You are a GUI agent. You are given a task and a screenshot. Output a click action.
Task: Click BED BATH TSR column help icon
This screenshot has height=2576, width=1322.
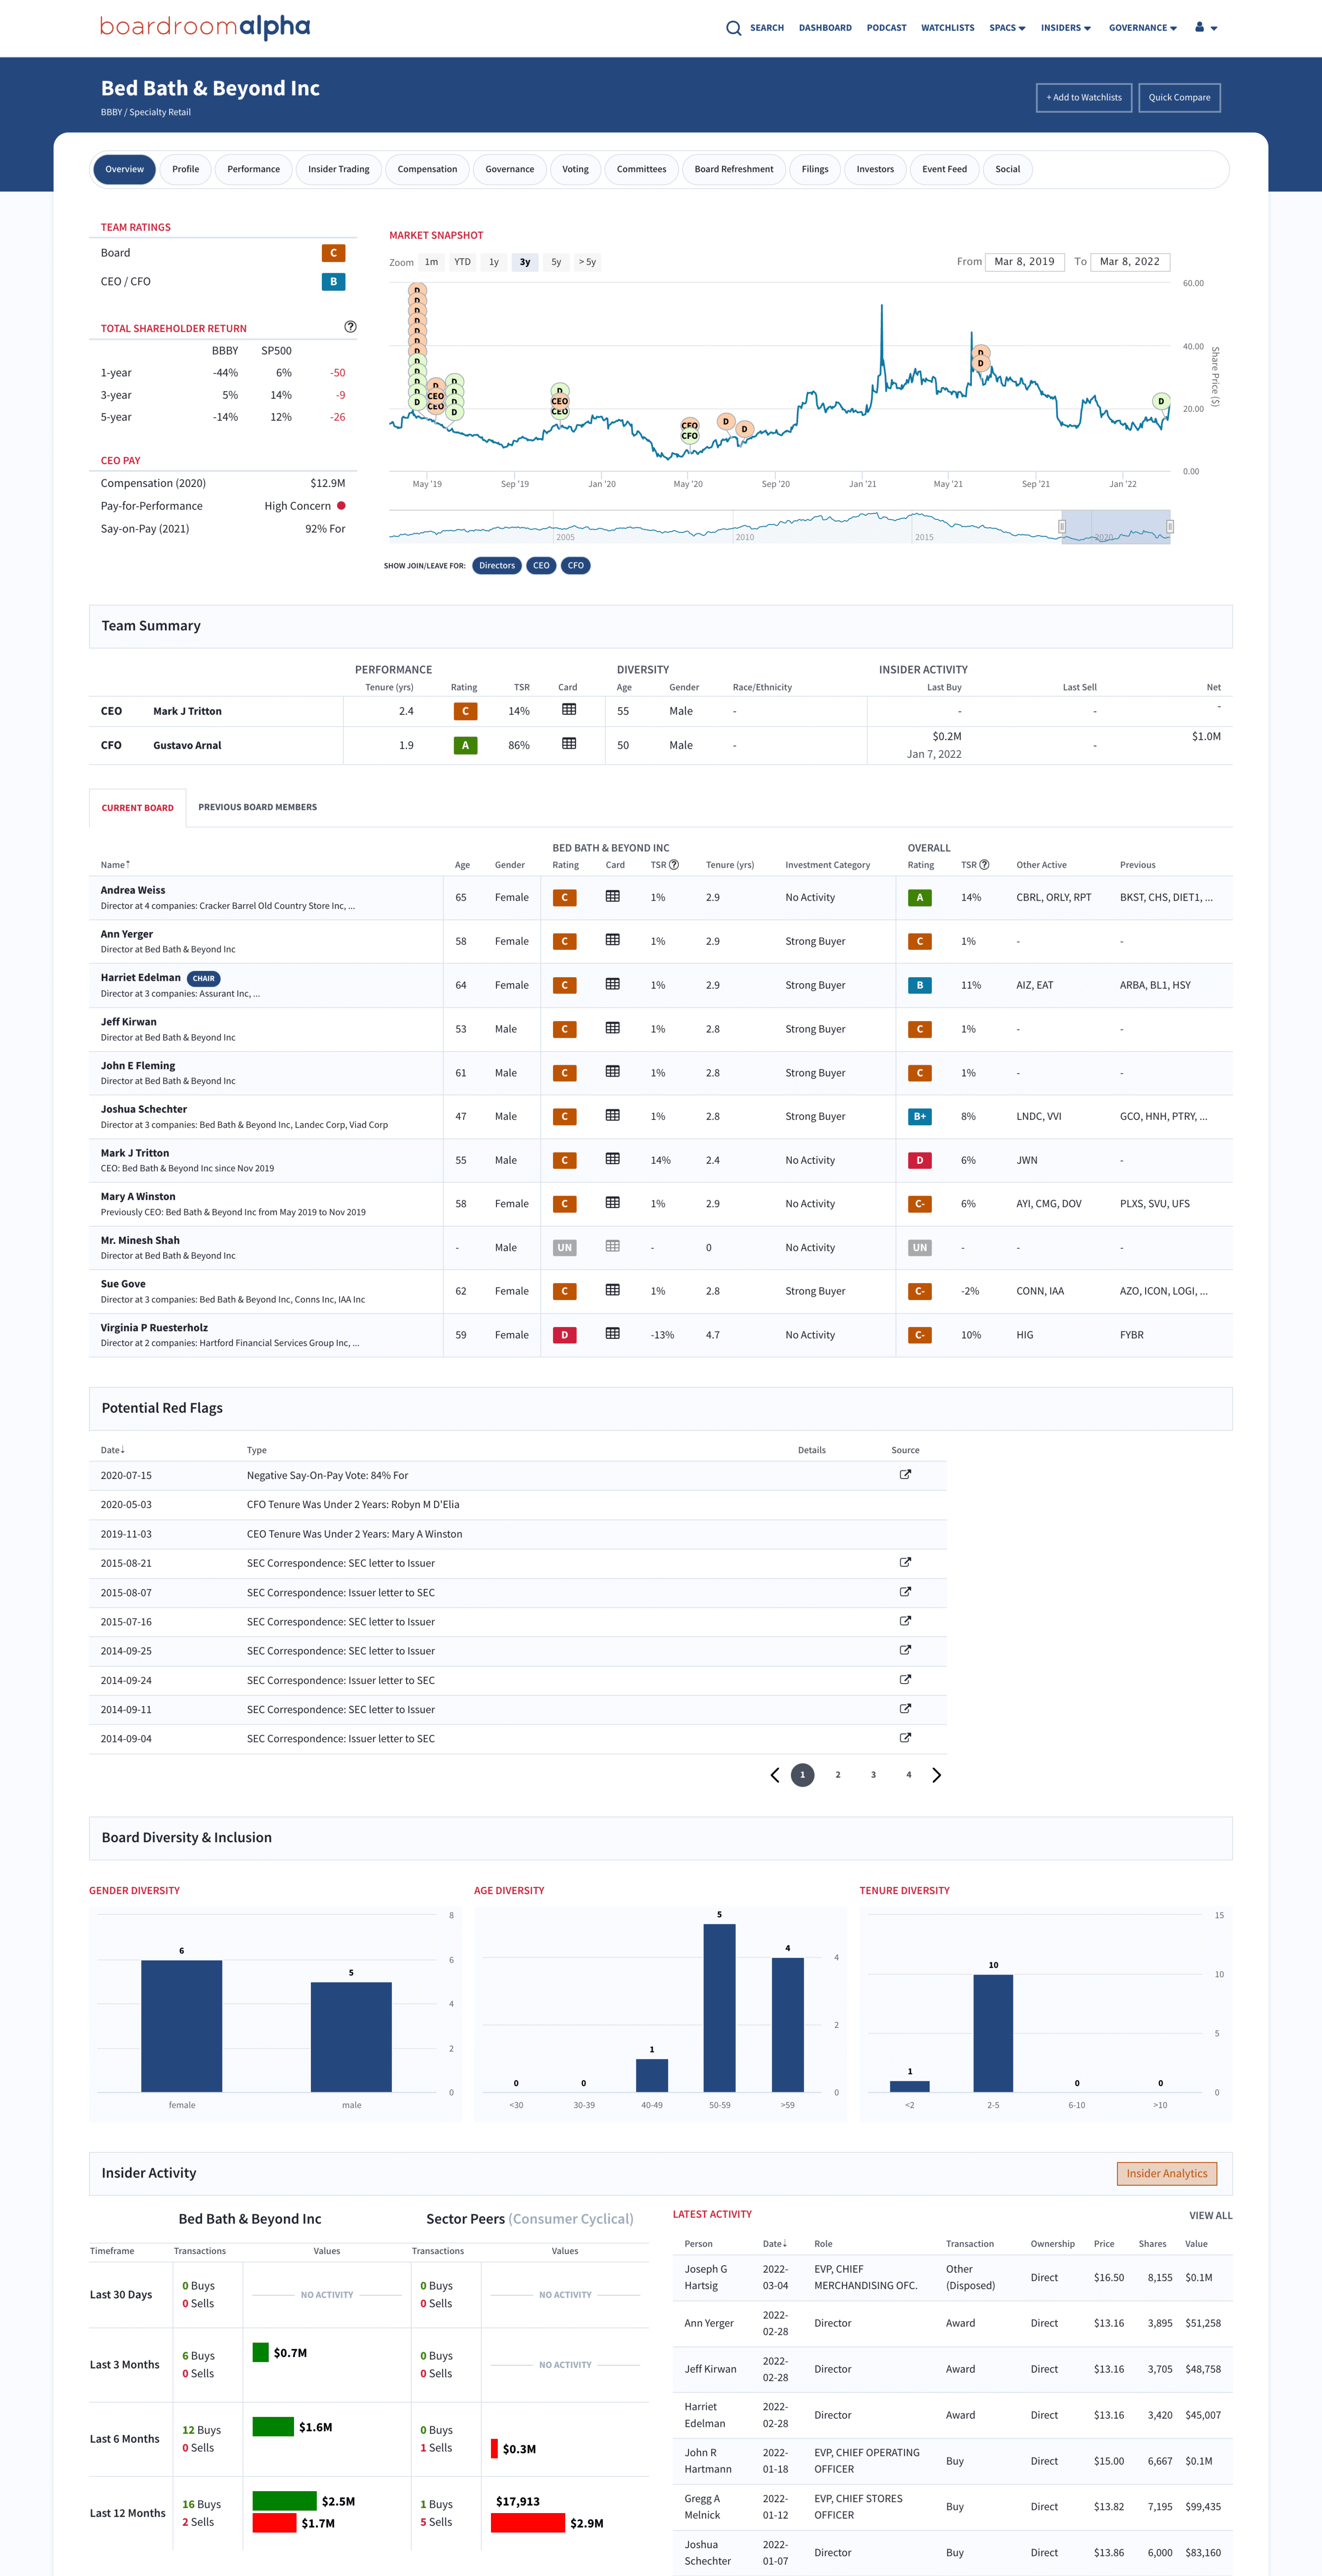point(674,865)
